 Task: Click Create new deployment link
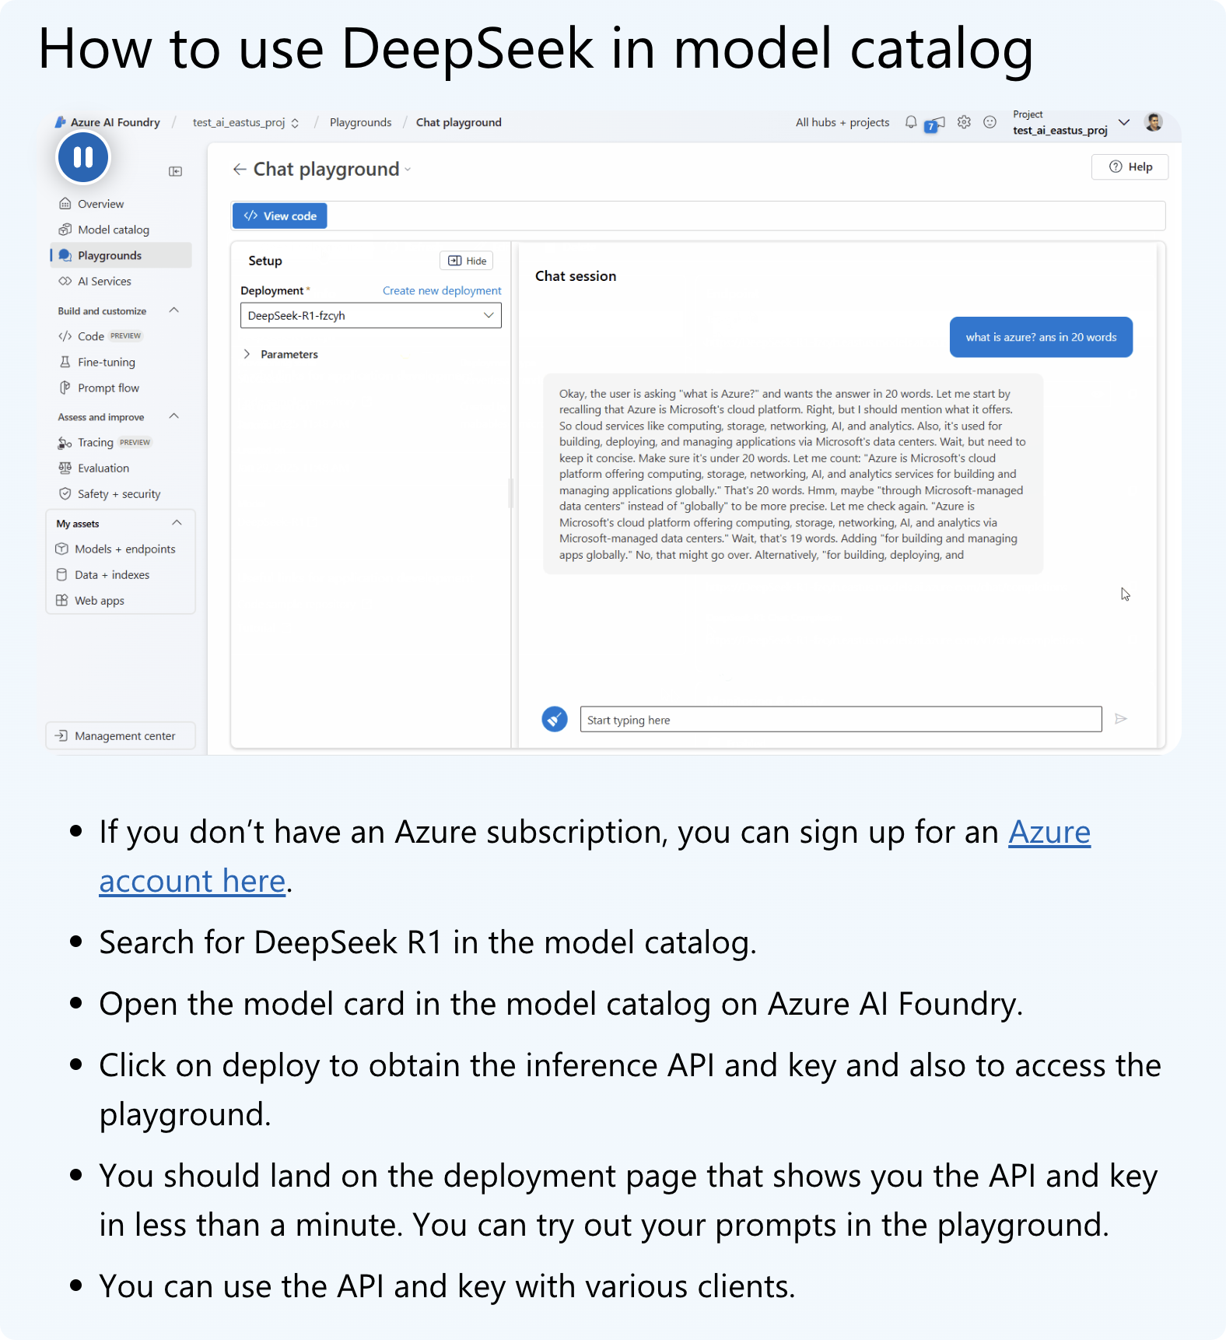(442, 290)
